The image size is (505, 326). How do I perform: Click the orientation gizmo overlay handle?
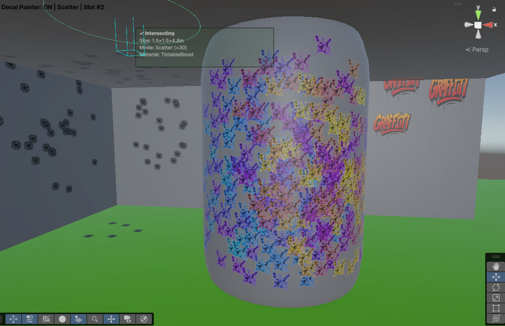point(458,4)
